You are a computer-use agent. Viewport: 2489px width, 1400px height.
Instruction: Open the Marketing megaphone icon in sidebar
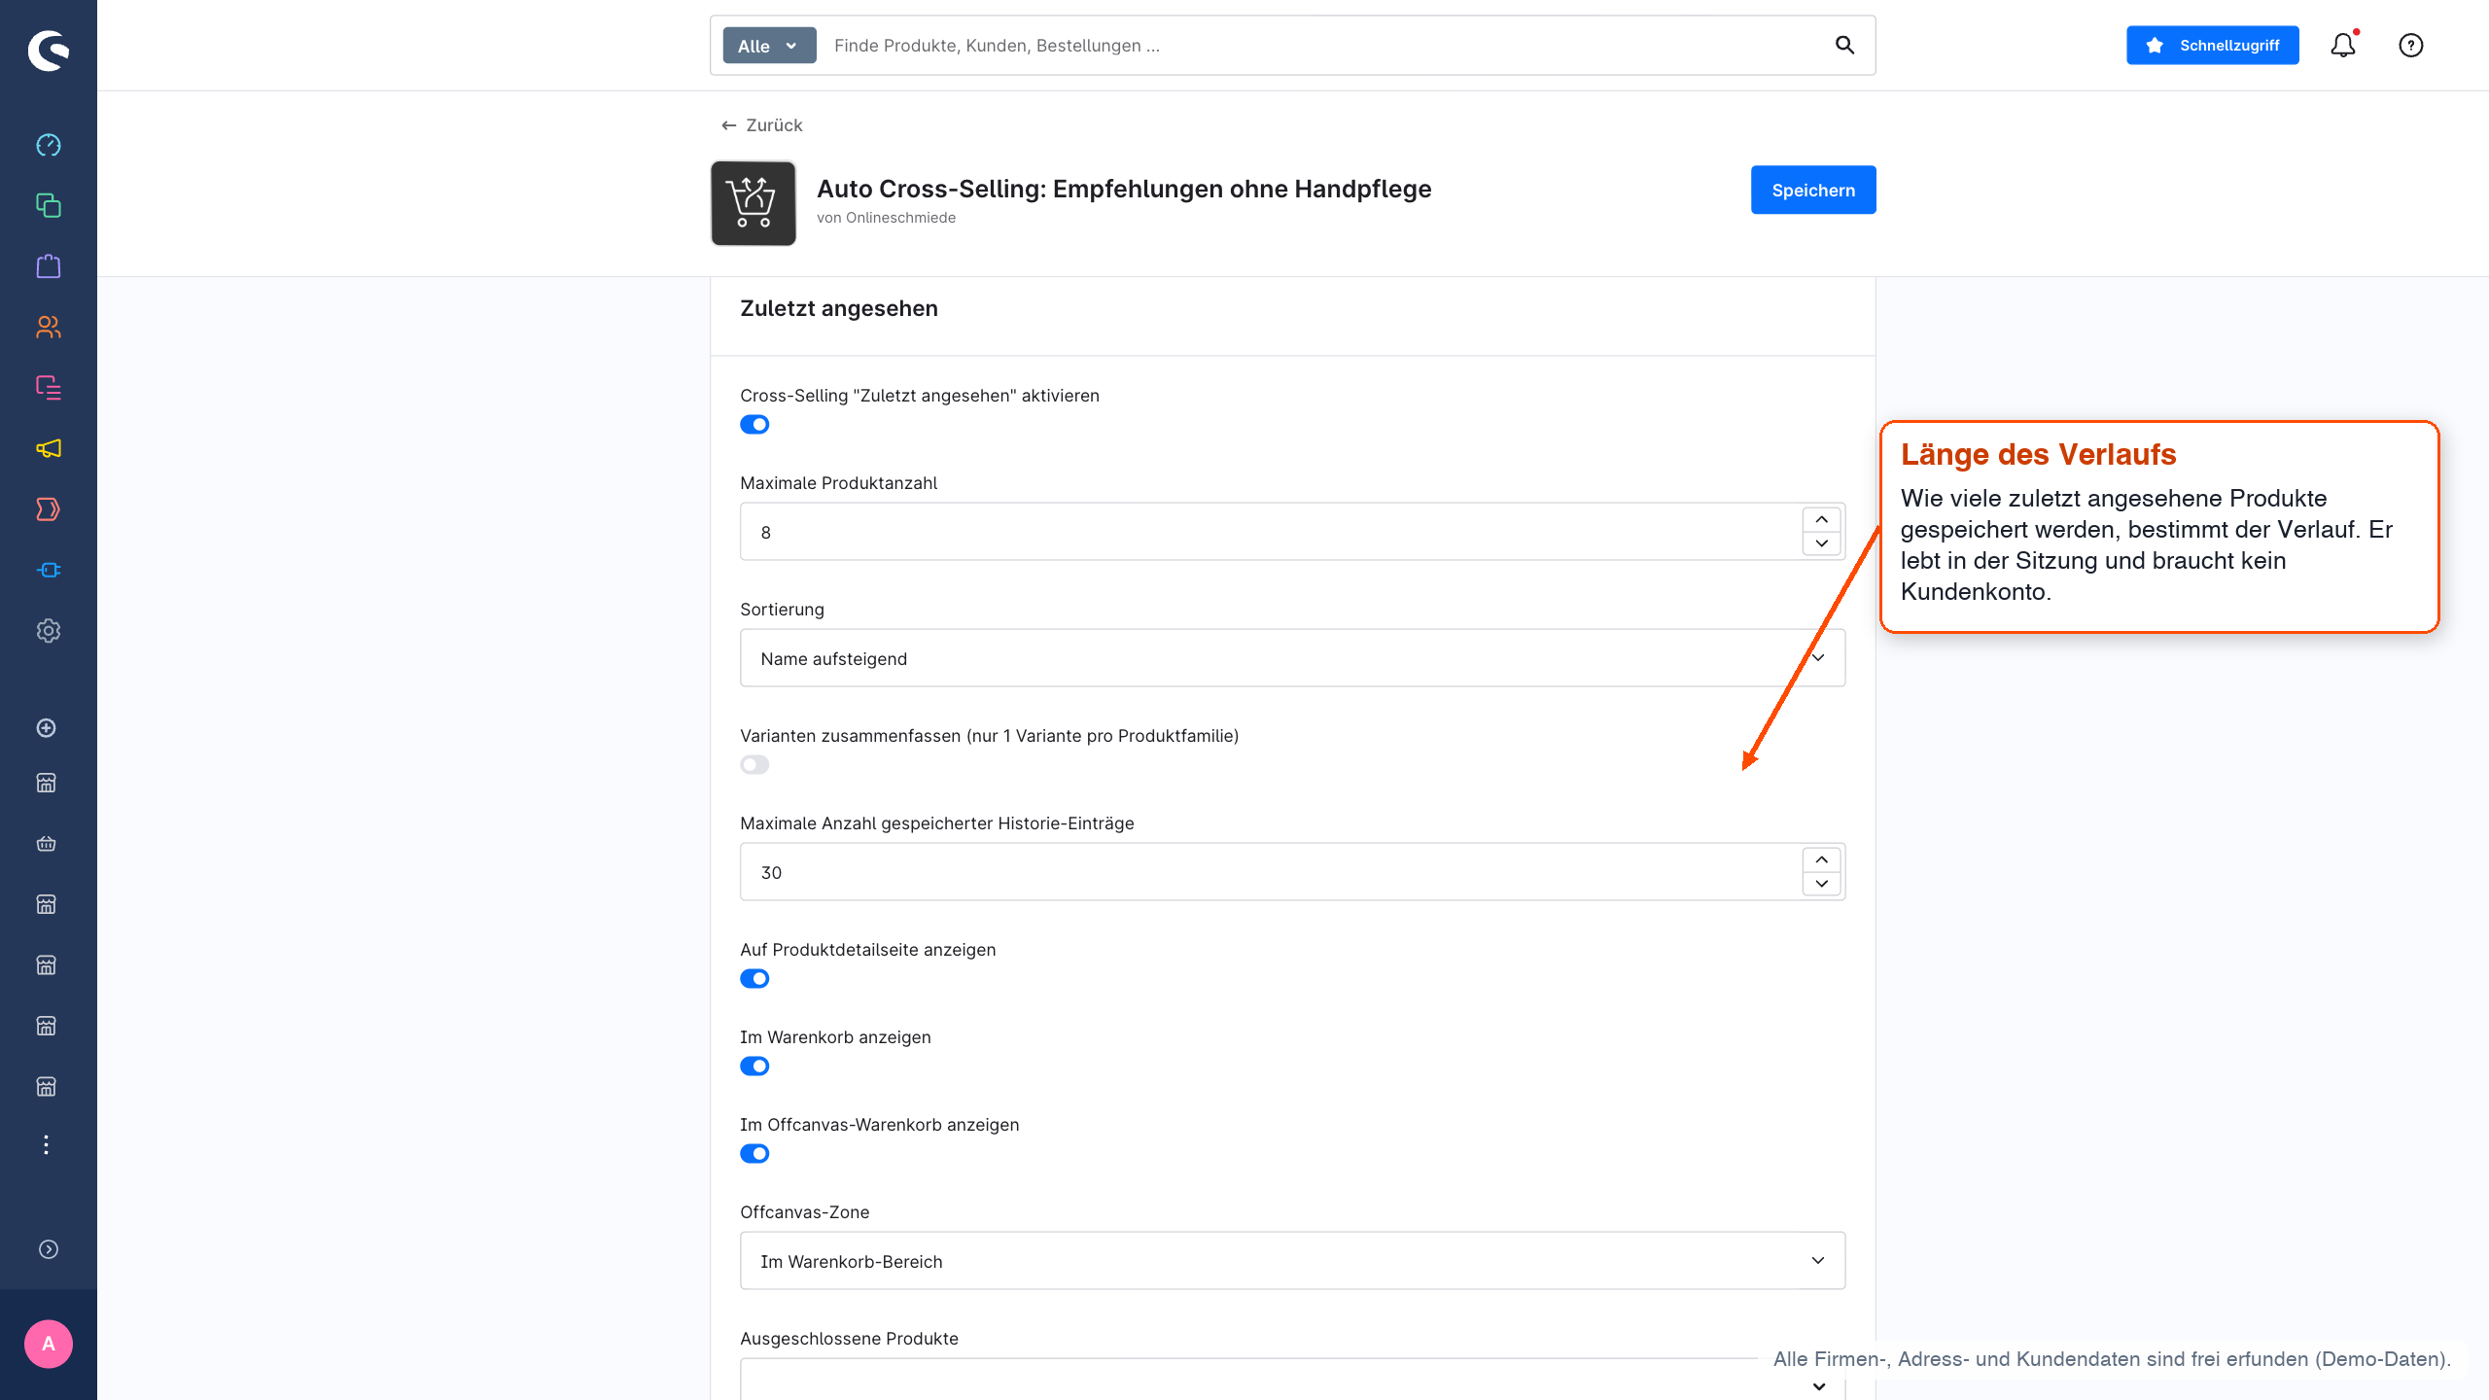click(x=49, y=448)
